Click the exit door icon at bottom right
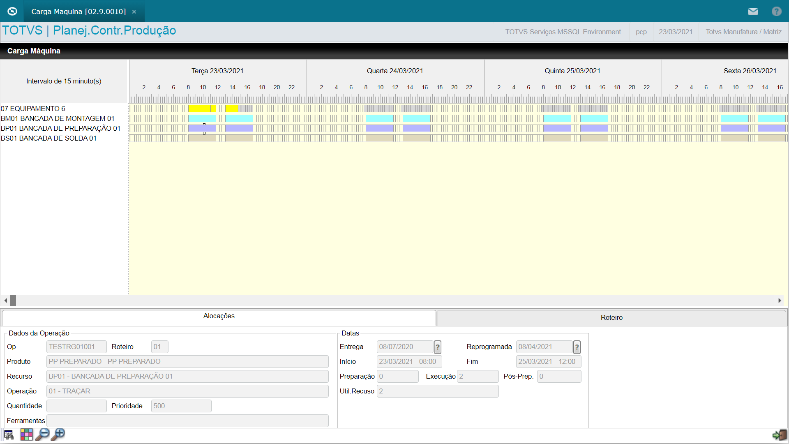Image resolution: width=789 pixels, height=444 pixels. [x=779, y=435]
